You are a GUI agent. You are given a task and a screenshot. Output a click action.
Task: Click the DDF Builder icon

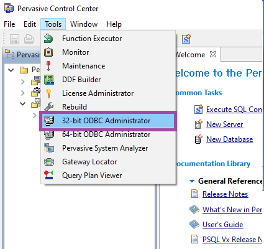click(x=49, y=80)
